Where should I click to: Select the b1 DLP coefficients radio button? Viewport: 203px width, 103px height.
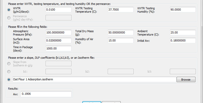click(9, 72)
